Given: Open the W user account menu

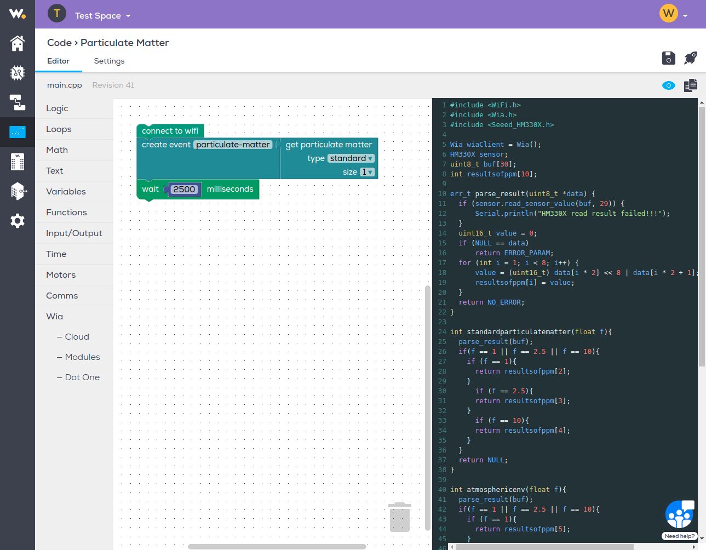Looking at the screenshot, I should click(674, 13).
